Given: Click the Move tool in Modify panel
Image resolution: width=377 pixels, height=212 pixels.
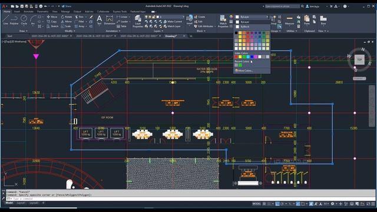Looking at the screenshot, I should click(52, 17).
